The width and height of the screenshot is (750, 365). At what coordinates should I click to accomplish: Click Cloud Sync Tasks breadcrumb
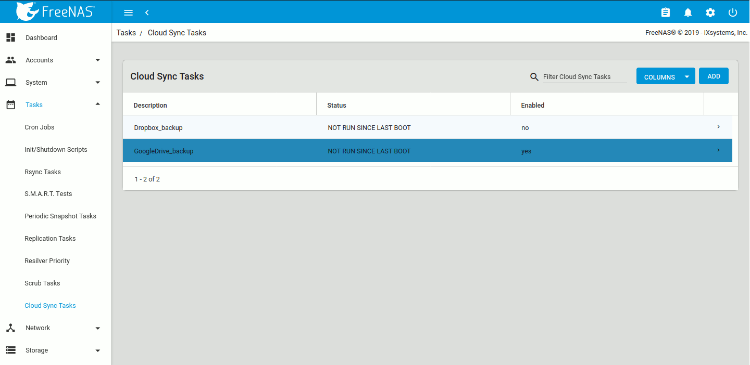coord(177,33)
